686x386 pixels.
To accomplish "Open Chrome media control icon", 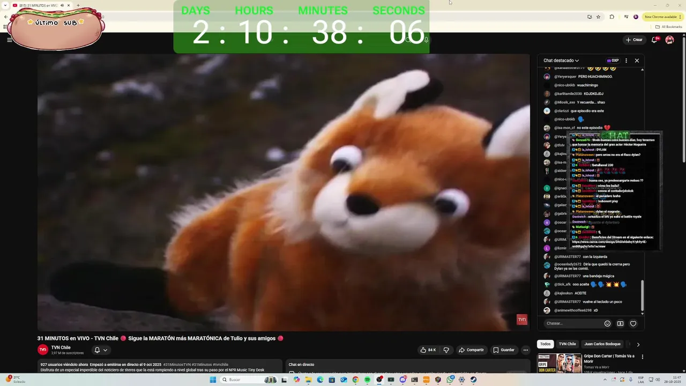I will (626, 17).
